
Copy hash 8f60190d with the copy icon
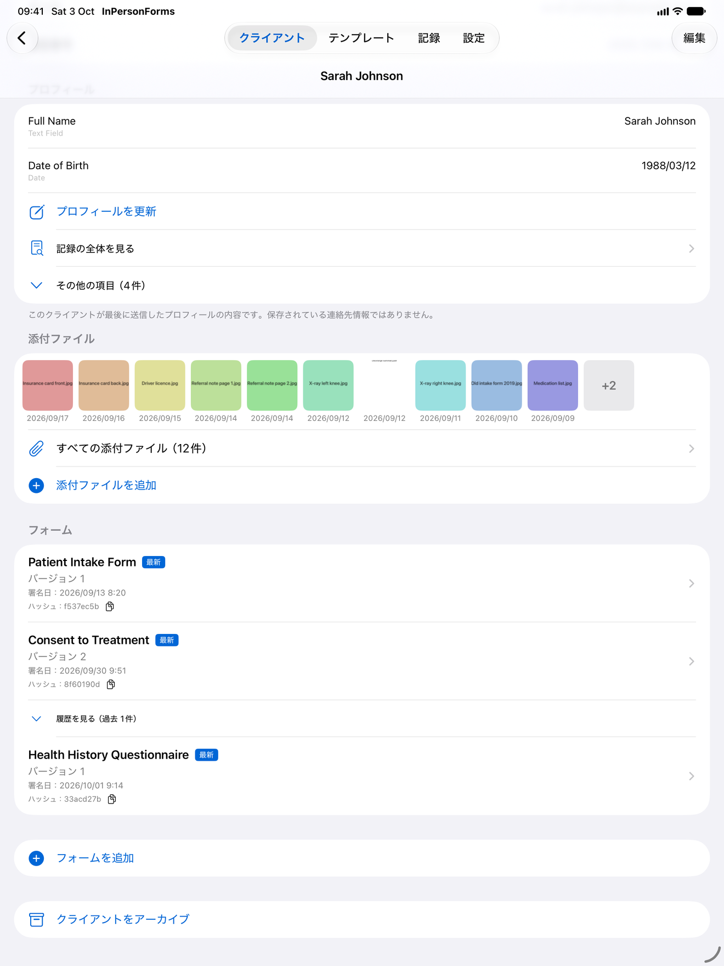coord(111,684)
